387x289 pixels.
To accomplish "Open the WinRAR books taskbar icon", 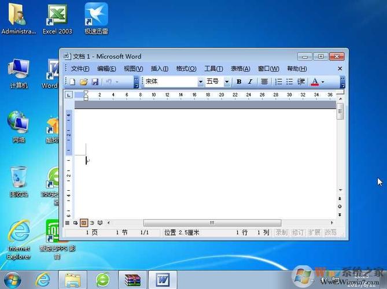I will tap(133, 280).
